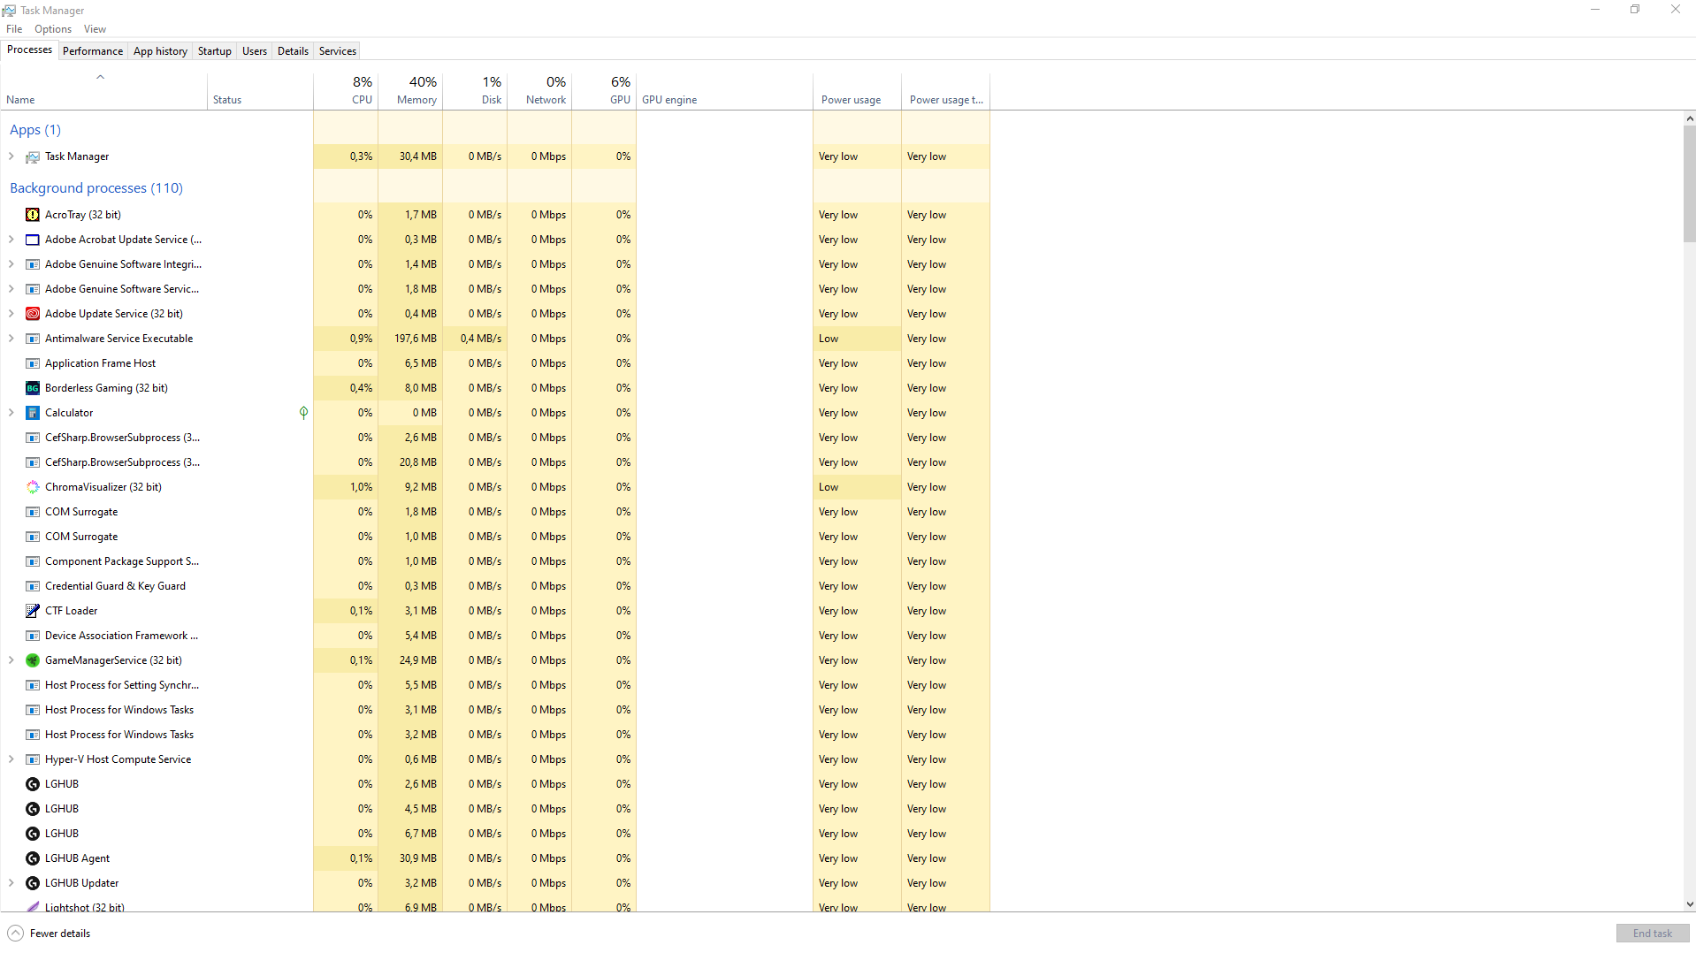Click the Credential Guard & Key Guard icon

(33, 586)
